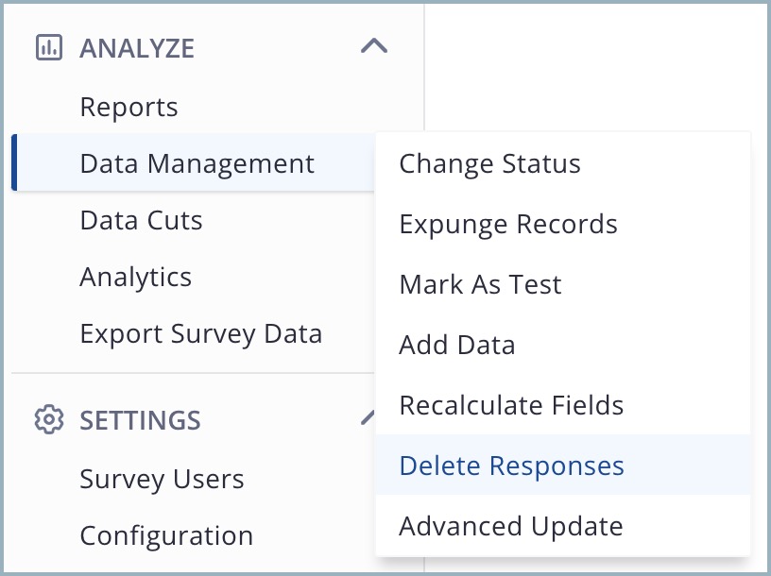Viewport: 771px width, 576px height.
Task: Click the SETTINGS section header text
Action: click(140, 420)
